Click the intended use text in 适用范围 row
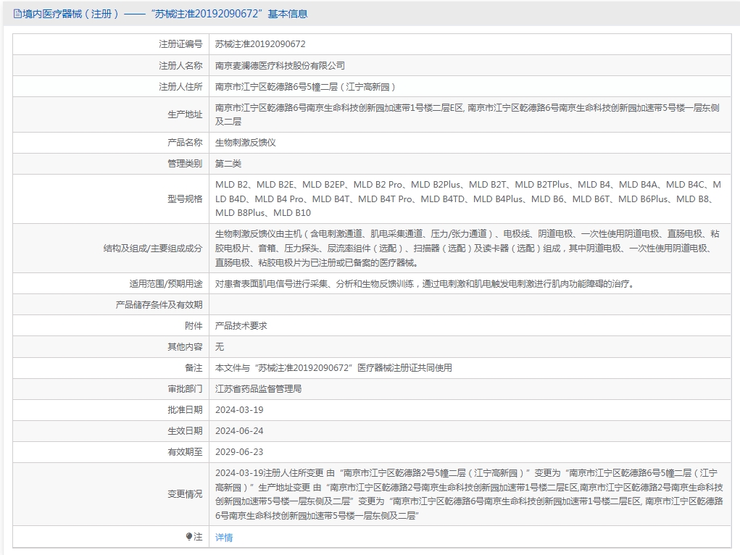This screenshot has height=555, width=740. pyautogui.click(x=425, y=284)
